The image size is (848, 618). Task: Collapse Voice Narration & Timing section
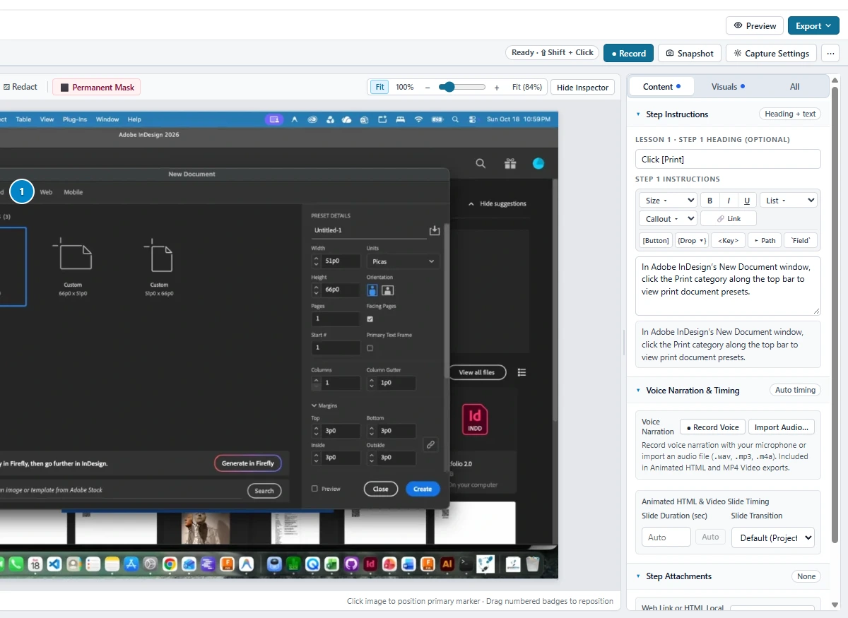coord(638,390)
